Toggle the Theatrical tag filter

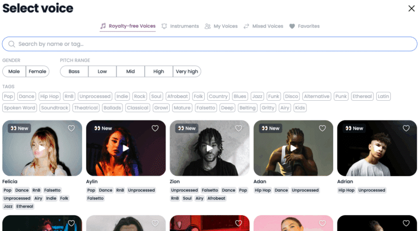(86, 108)
